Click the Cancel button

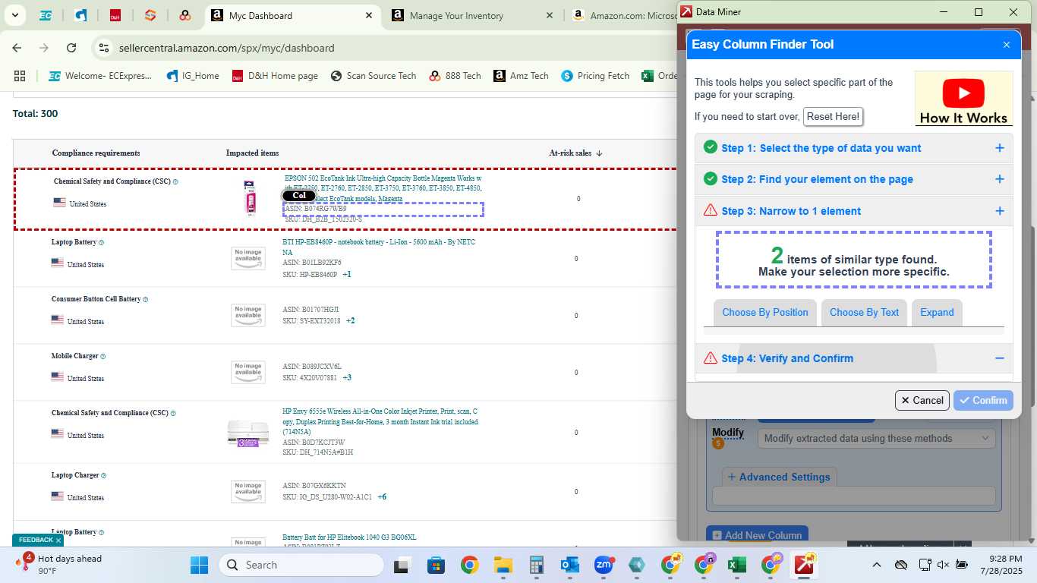pos(922,400)
